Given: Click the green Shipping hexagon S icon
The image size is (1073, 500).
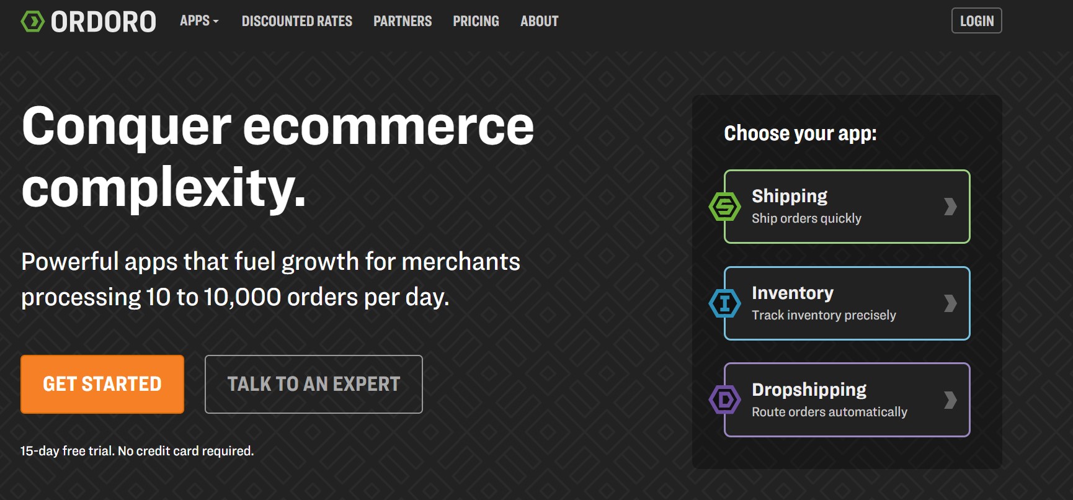Looking at the screenshot, I should 724,207.
